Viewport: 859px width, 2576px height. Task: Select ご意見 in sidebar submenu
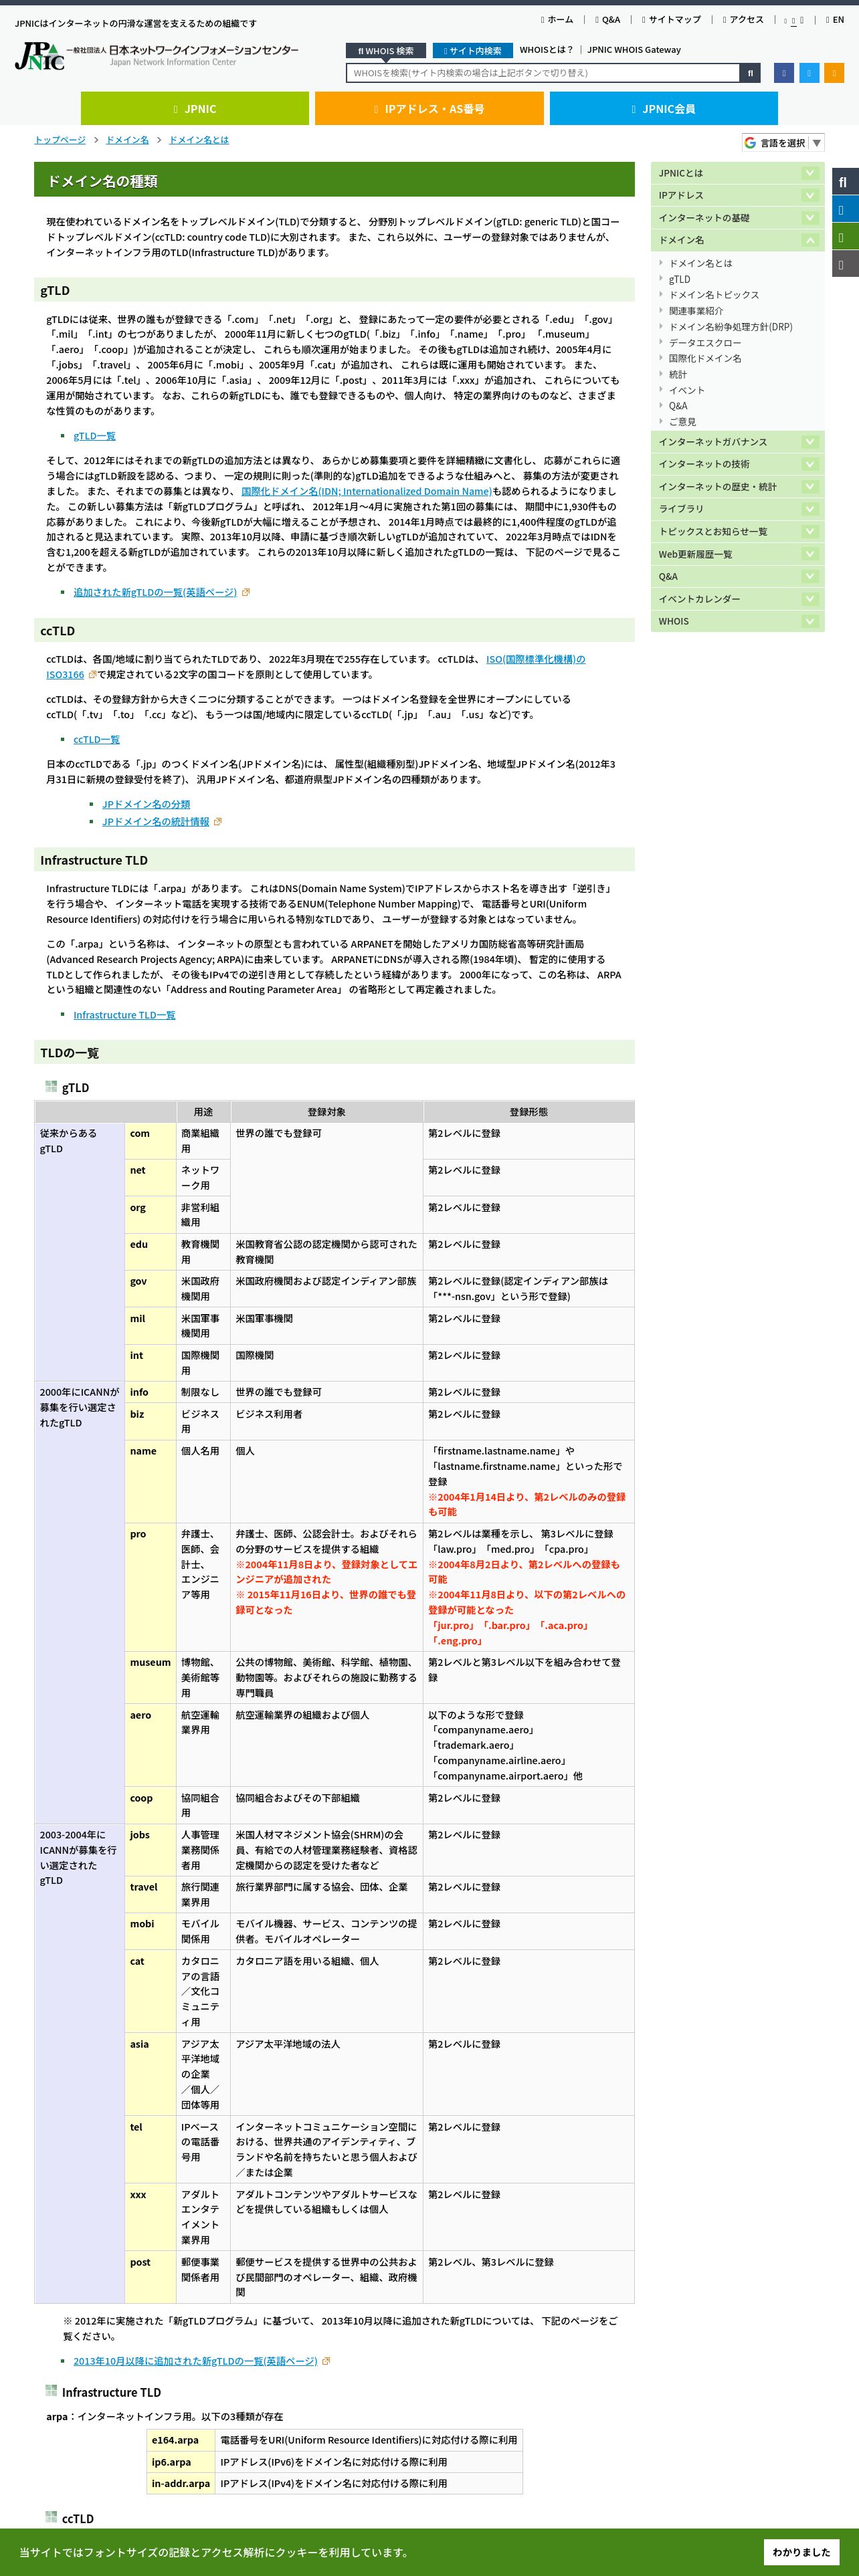coord(683,422)
